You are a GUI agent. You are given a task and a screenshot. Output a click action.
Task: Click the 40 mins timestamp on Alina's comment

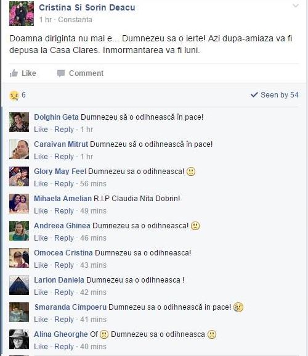[x=93, y=347]
